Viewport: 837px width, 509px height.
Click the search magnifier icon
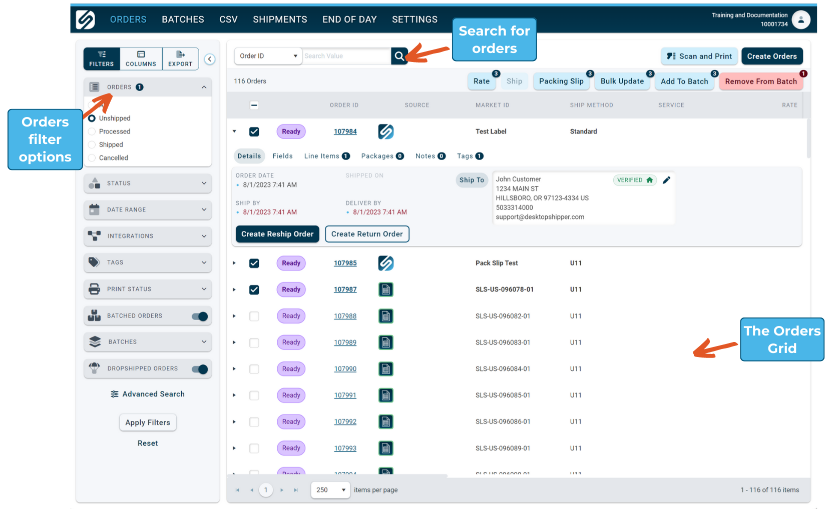click(x=399, y=55)
